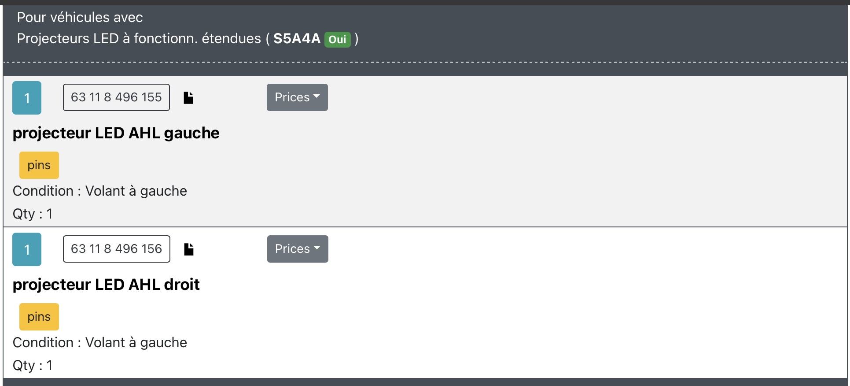Viewport: 850px width, 386px height.
Task: Click the document icon beside 63 11 8 496 156
Action: click(x=189, y=249)
